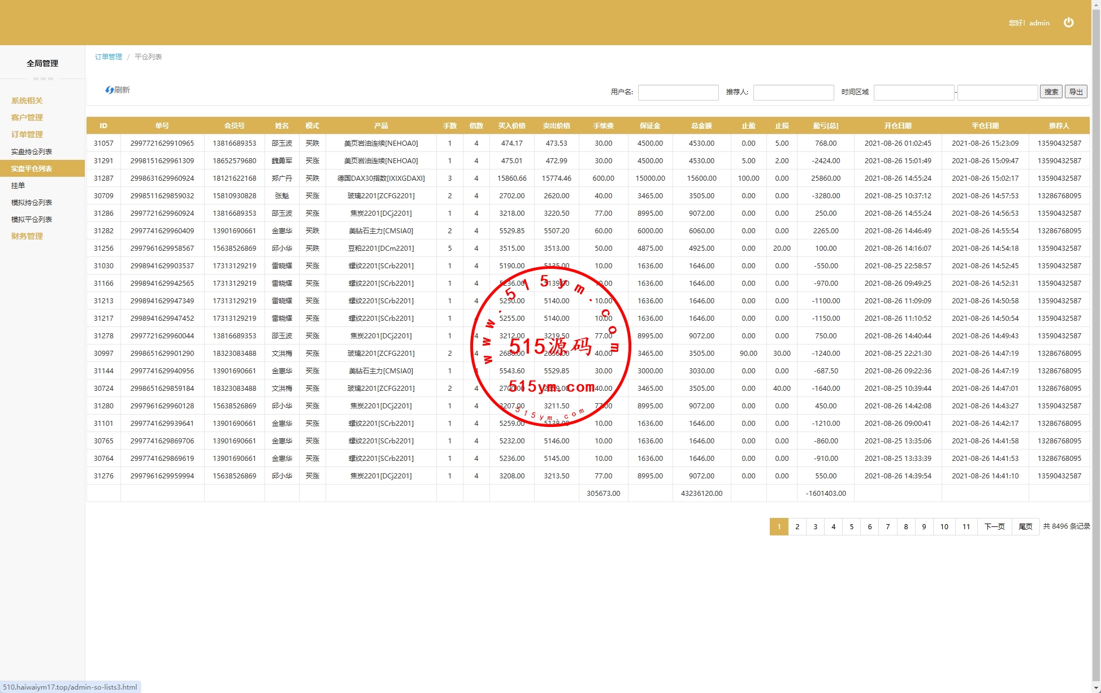Select 实盘平仓列表 sidebar item
The image size is (1101, 693).
click(x=32, y=168)
